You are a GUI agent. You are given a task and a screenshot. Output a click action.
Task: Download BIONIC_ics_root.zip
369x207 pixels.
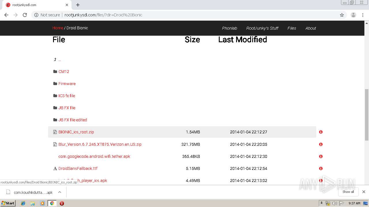(x=76, y=132)
